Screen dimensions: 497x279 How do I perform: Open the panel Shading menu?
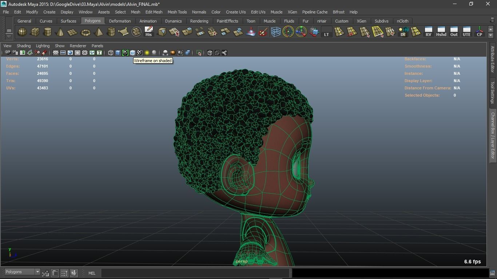click(x=24, y=46)
